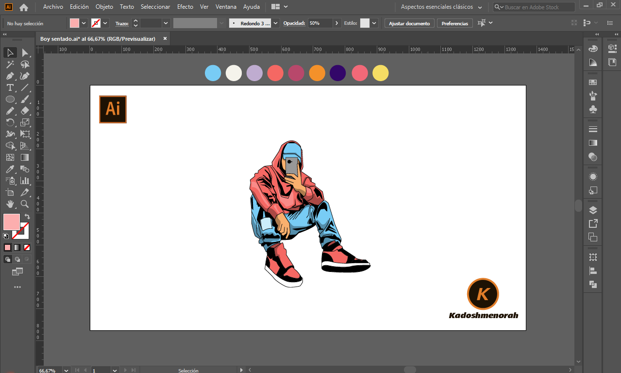Pick the Paintbrush tool
The height and width of the screenshot is (373, 621).
coord(25,99)
